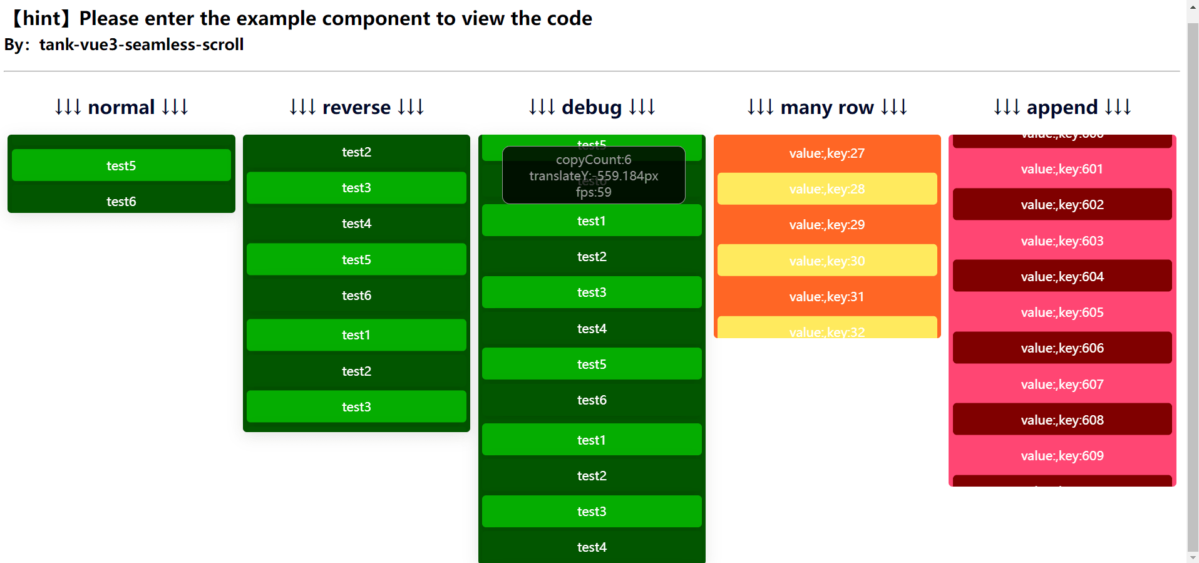Click value:,key:29 in many row list
Image resolution: width=1199 pixels, height=563 pixels.
827,225
